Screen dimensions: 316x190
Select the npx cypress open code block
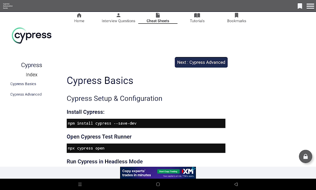(x=146, y=148)
